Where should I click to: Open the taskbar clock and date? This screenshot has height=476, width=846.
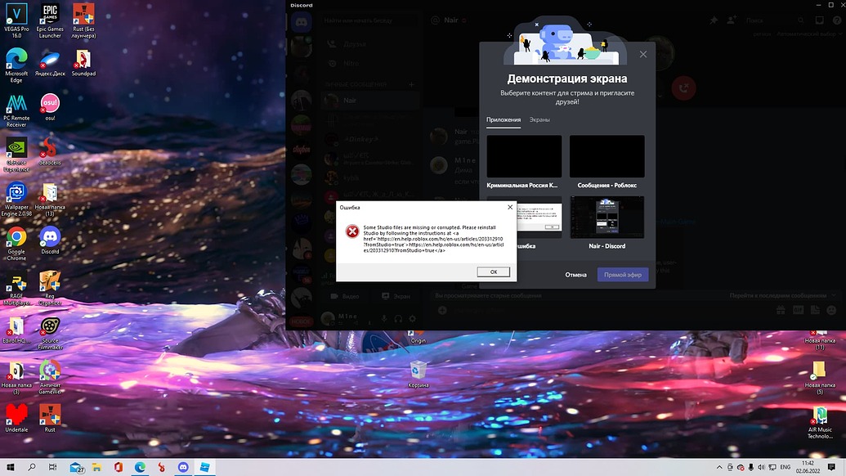[808, 467]
